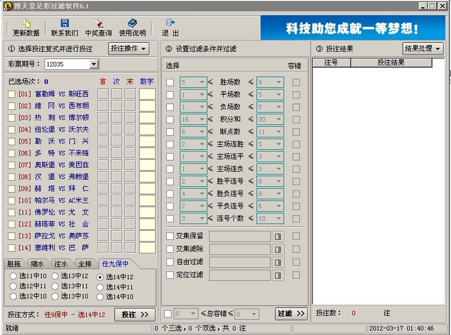The width and height of the screenshot is (451, 335).
Task: Click the 交集滤除 text input field
Action: pyautogui.click(x=240, y=249)
